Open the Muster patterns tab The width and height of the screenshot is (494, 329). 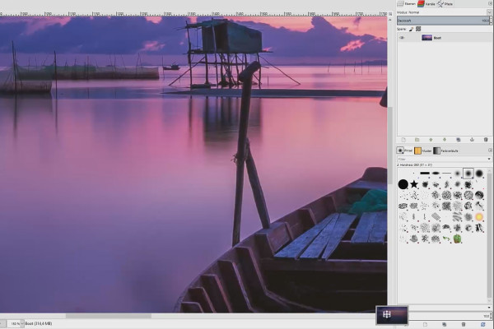pos(423,151)
